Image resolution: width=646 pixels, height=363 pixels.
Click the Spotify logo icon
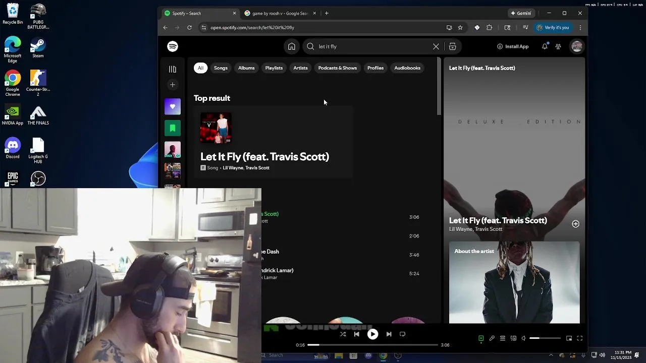tap(173, 46)
